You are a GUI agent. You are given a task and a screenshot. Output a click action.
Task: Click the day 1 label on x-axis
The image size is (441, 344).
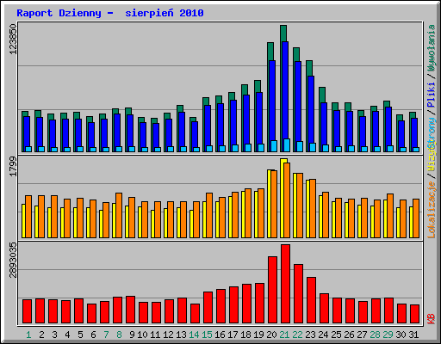coord(28,335)
